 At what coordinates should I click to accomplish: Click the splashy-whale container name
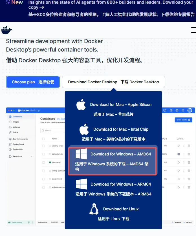coord(58,146)
